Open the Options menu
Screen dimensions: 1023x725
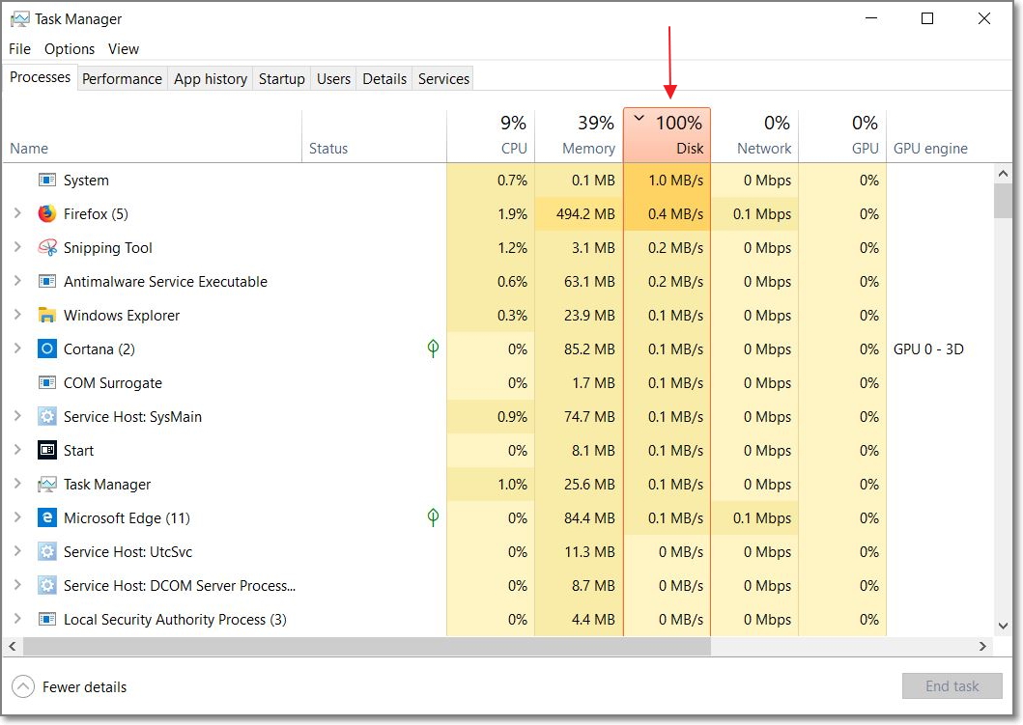pyautogui.click(x=70, y=49)
